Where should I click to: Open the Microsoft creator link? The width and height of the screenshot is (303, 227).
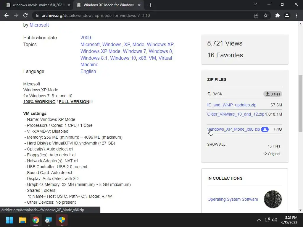click(x=39, y=25)
